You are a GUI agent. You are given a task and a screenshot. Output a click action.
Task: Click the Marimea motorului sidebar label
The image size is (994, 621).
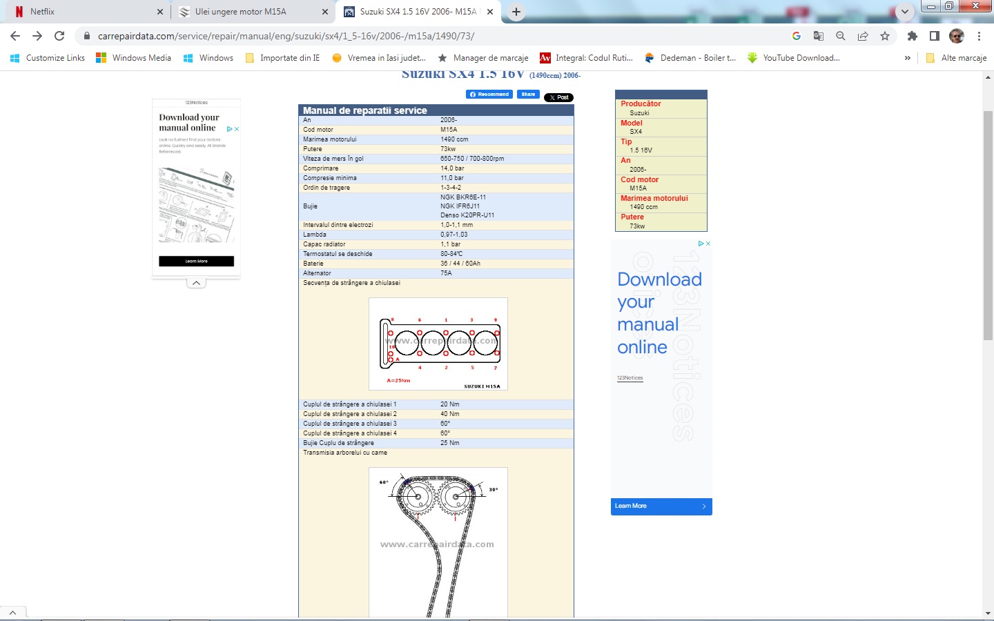point(654,198)
